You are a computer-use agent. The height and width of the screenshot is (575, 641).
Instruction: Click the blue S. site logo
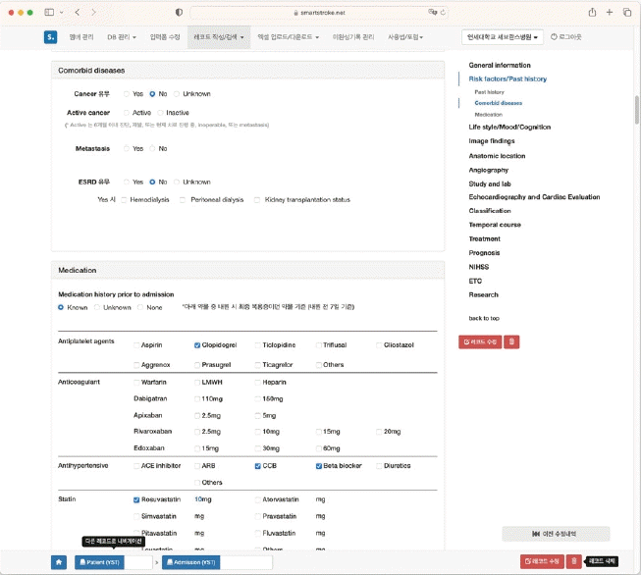pyautogui.click(x=50, y=36)
